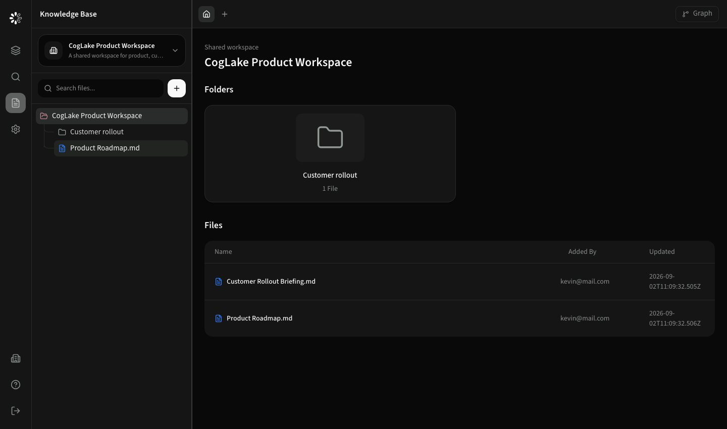Viewport: 727px width, 429px height.
Task: Click the Shared workspace label
Action: (x=231, y=47)
